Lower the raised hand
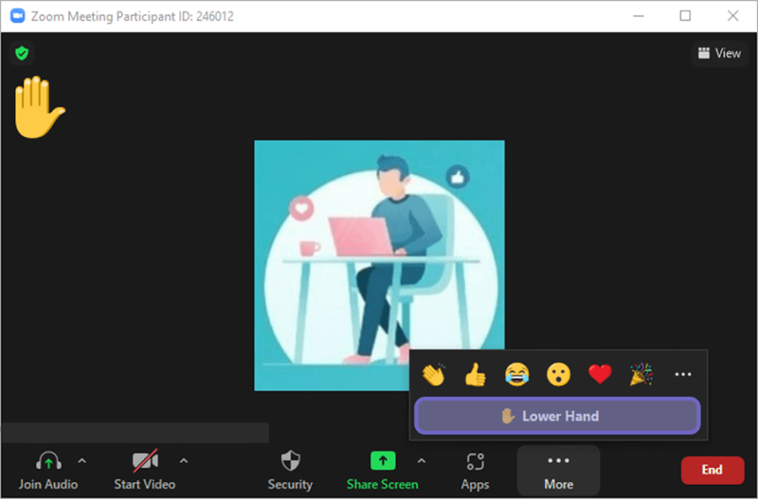The height and width of the screenshot is (499, 758). [557, 416]
